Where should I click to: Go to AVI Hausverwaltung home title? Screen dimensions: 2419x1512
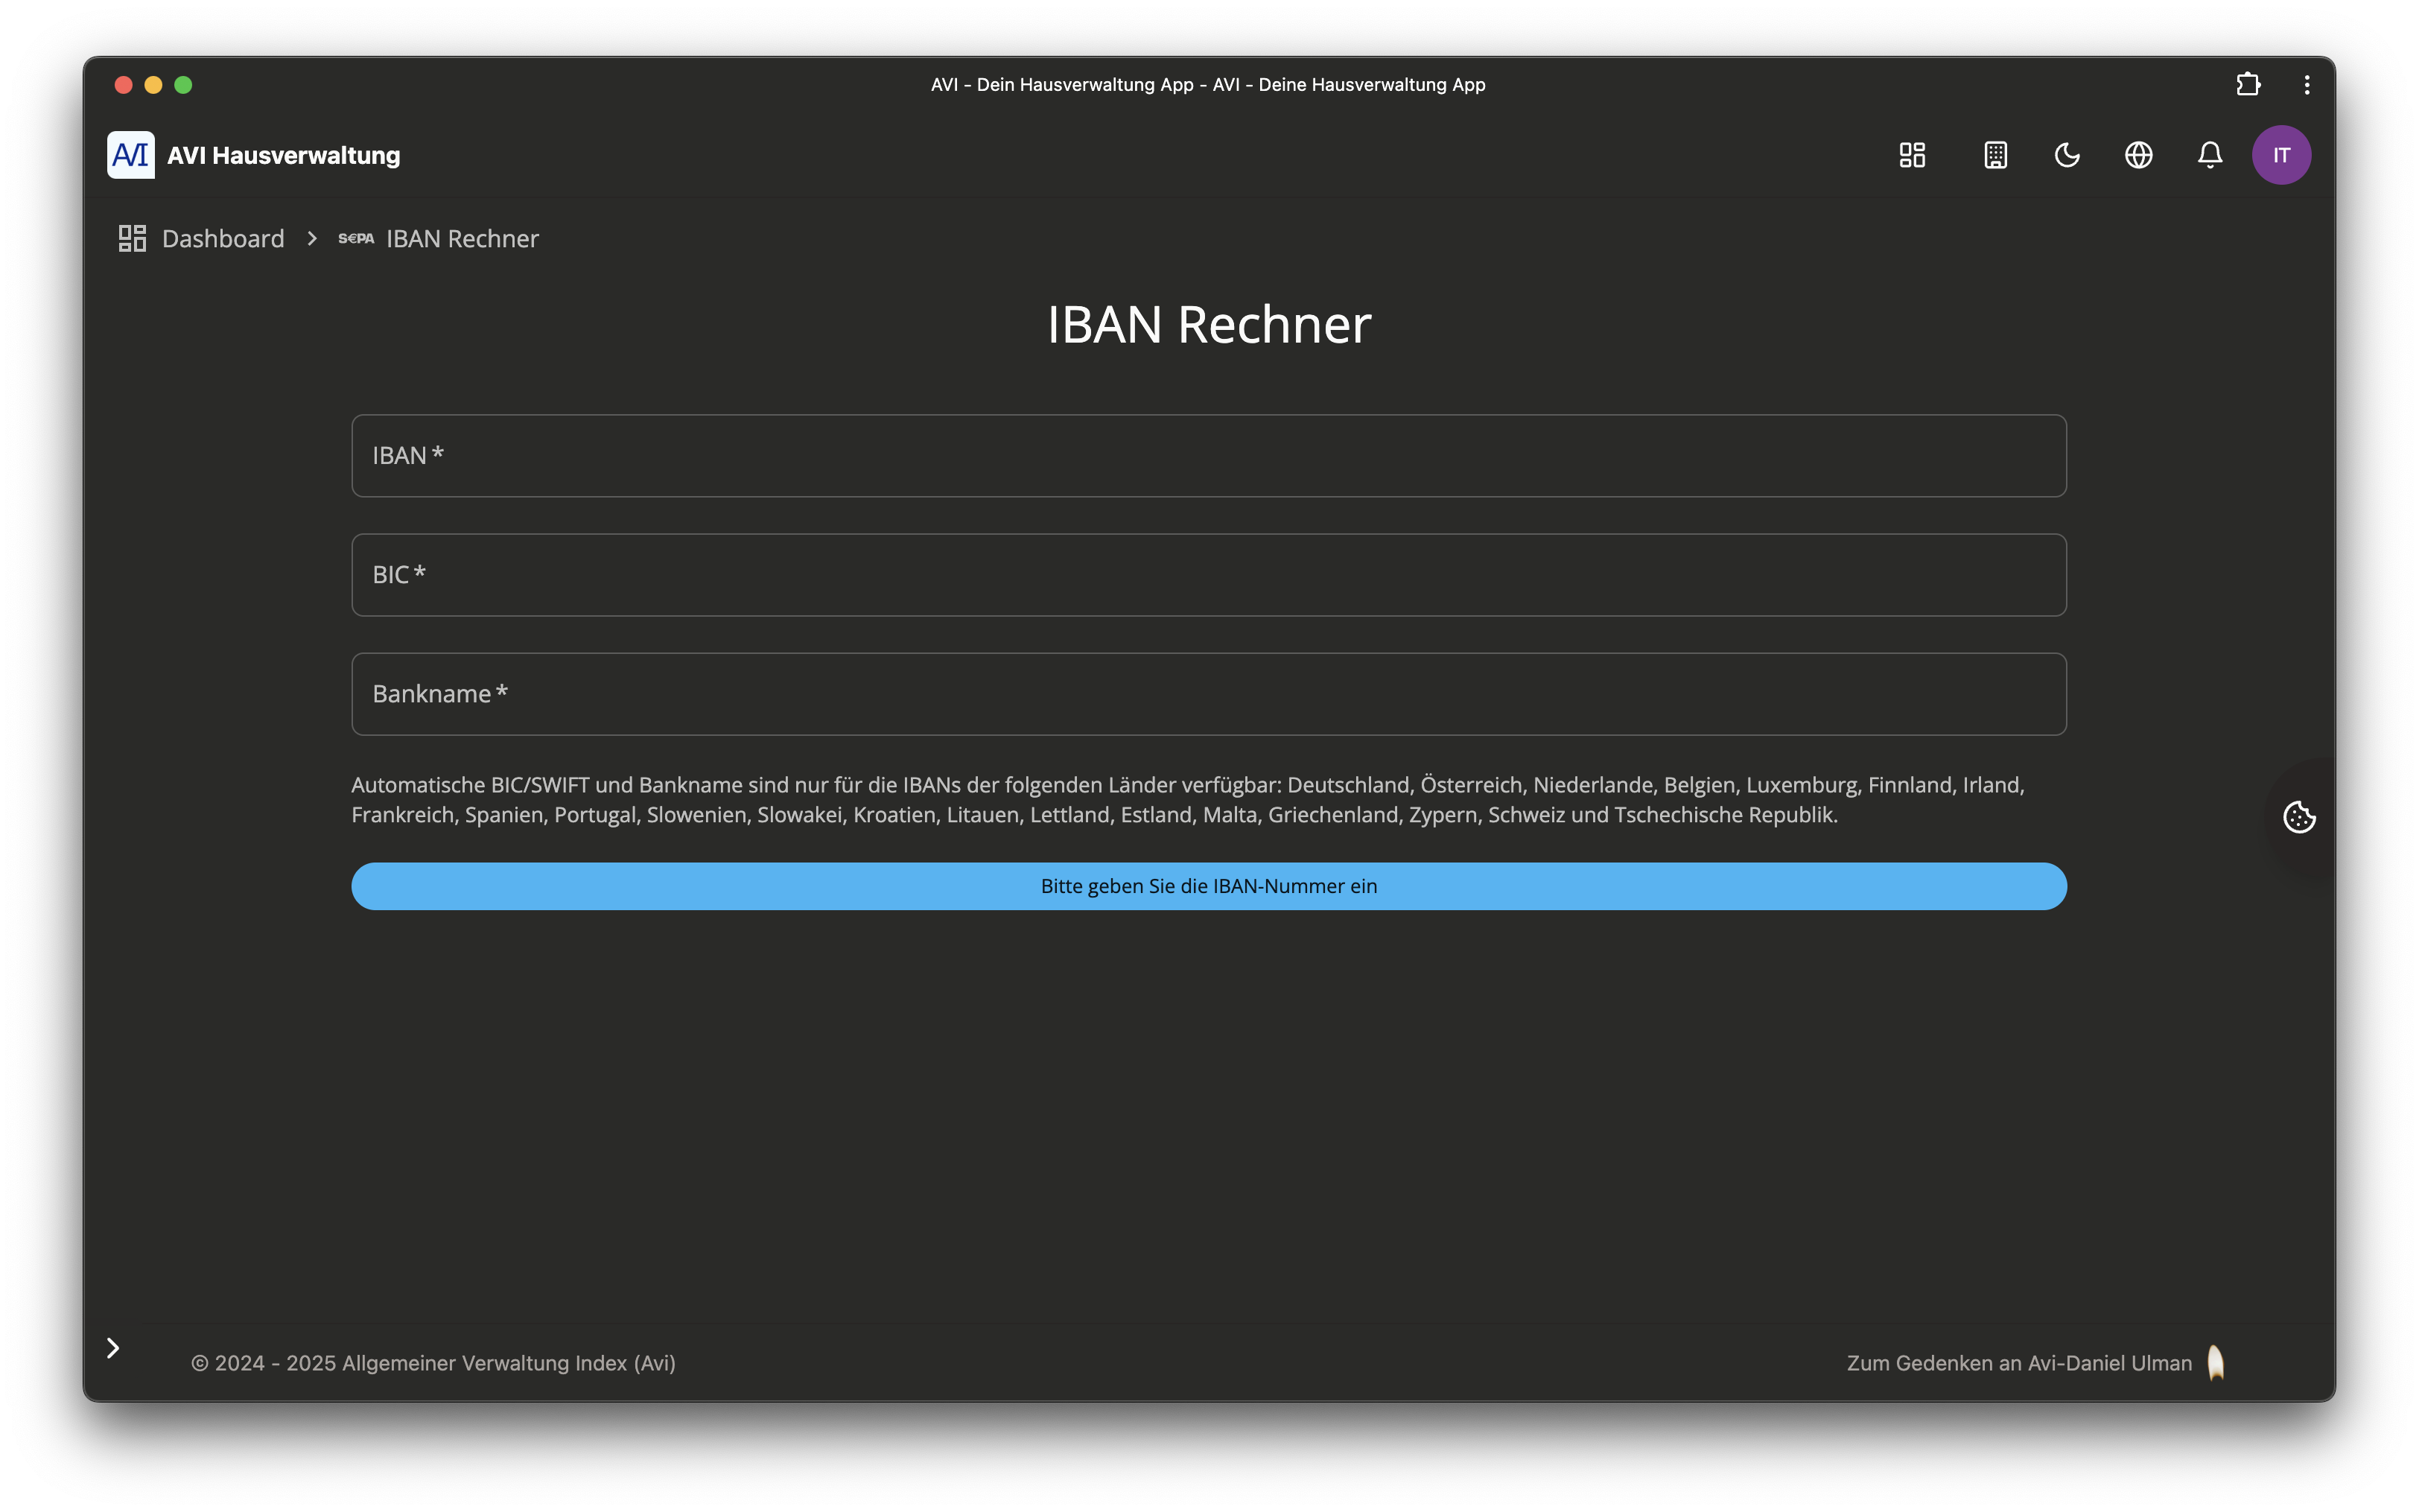click(x=284, y=156)
